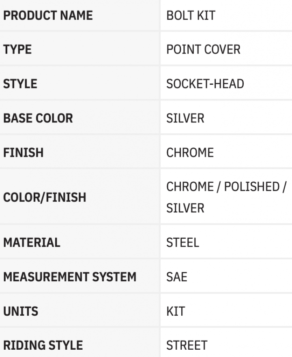Select the STEEL value

(x=182, y=242)
